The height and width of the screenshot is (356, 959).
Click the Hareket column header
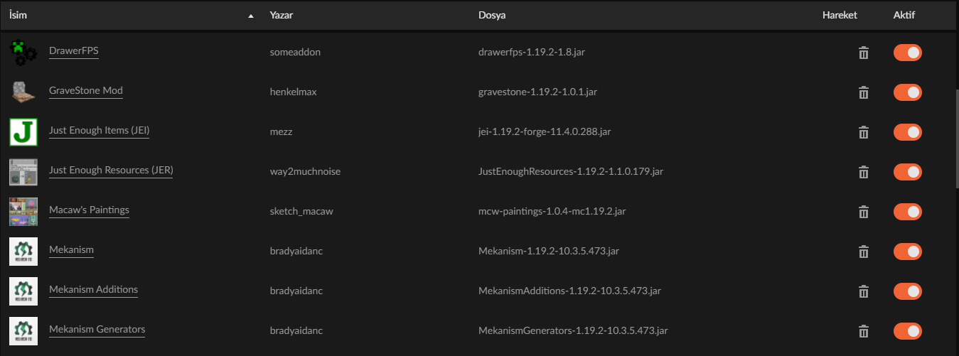[x=840, y=15]
